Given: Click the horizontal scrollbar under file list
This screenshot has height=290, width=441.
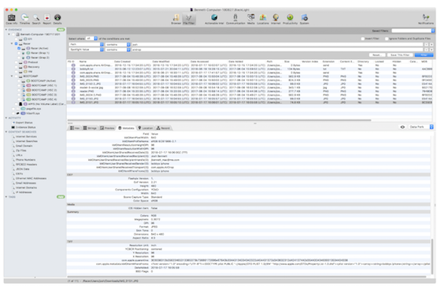Looking at the screenshot, I should [x=220, y=121].
